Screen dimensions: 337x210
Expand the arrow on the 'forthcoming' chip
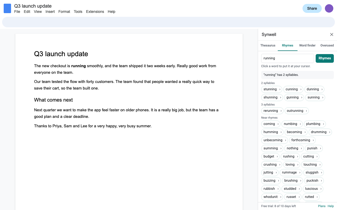click(313, 140)
